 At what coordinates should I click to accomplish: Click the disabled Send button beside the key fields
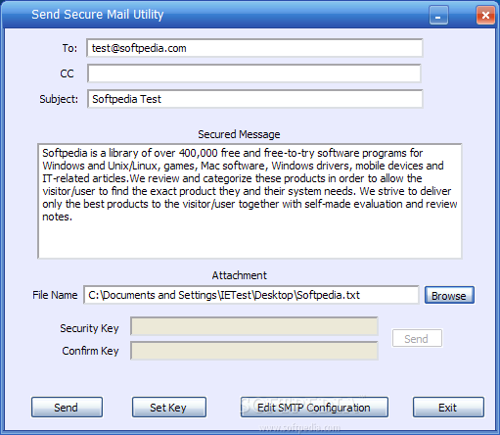point(417,339)
